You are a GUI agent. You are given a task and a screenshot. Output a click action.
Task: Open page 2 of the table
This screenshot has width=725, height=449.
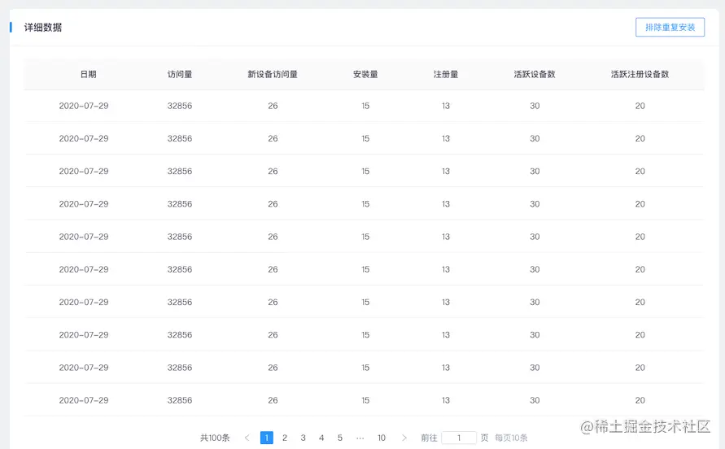[285, 438]
